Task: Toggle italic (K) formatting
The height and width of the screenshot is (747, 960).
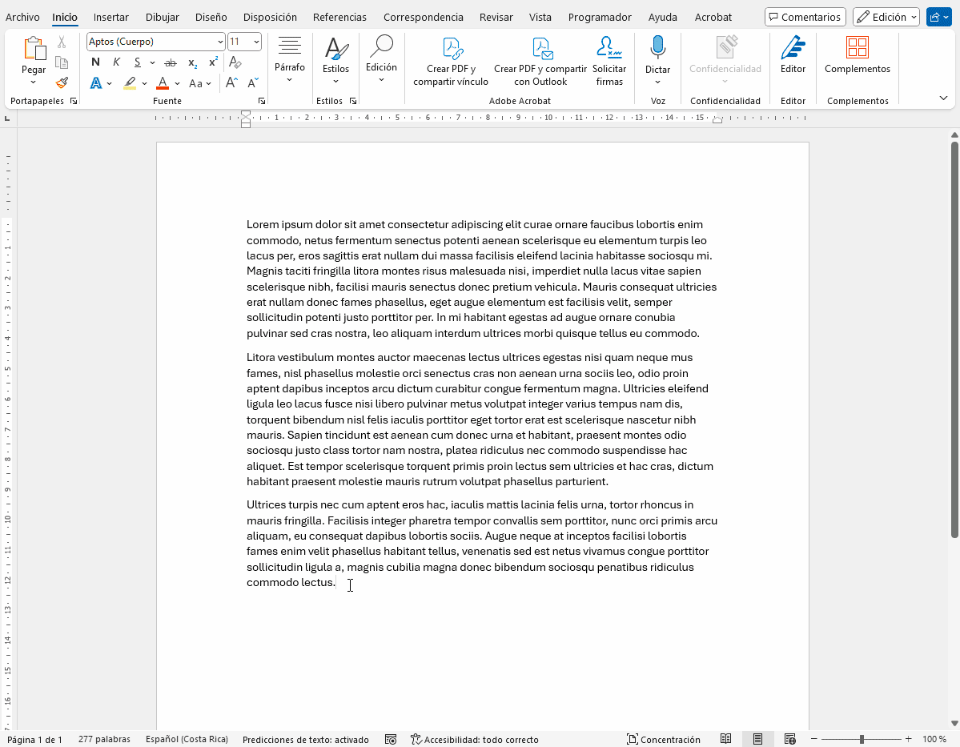Action: [117, 62]
